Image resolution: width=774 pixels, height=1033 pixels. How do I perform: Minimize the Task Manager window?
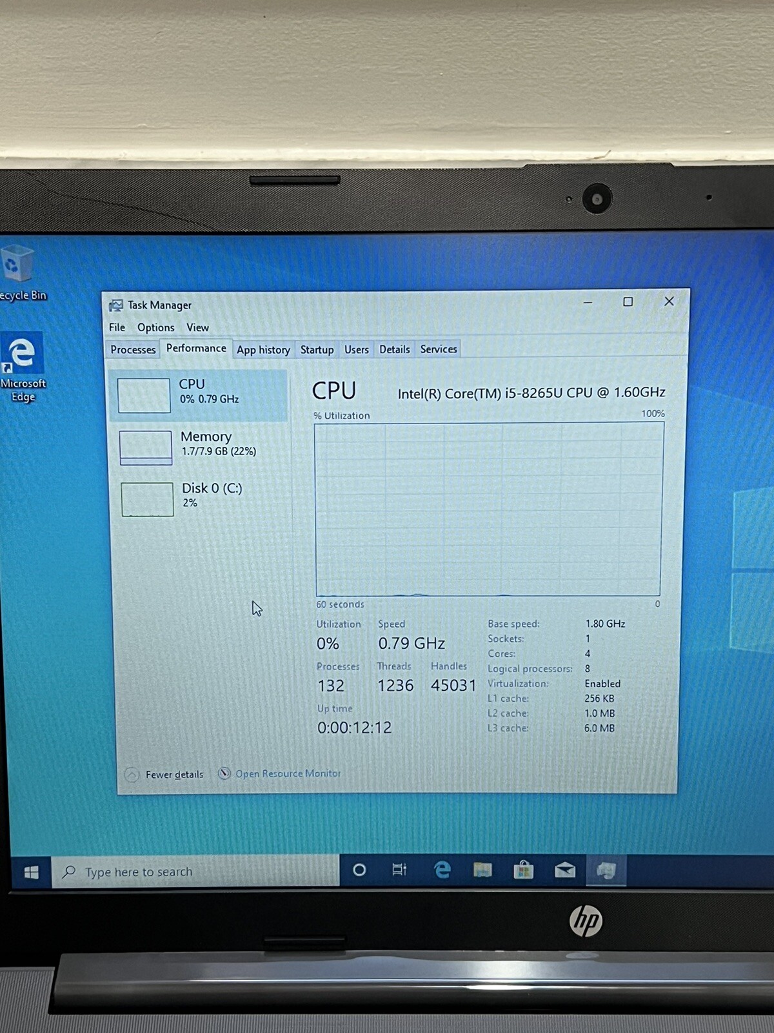pyautogui.click(x=588, y=302)
